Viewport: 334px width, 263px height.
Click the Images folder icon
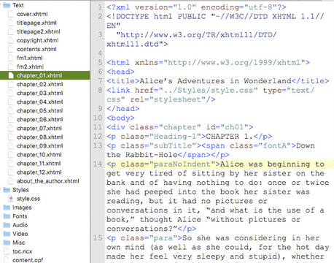(x=7, y=207)
